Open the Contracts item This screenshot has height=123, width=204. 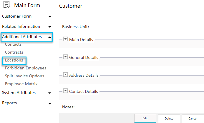point(14,52)
